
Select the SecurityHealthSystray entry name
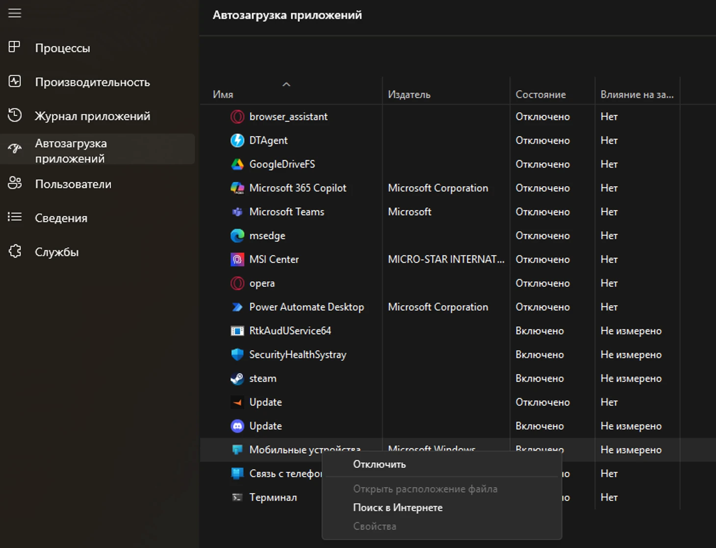coord(298,355)
